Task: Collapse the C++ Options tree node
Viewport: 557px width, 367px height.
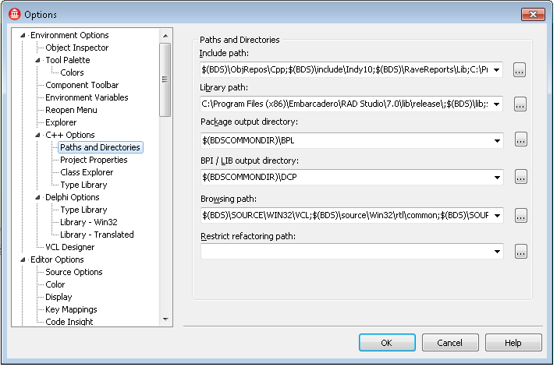Action: (38, 136)
